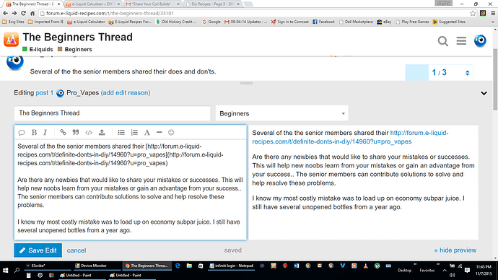Viewport: 498px width, 280px height.
Task: Insert preformatted code with the code icon
Action: [89, 132]
